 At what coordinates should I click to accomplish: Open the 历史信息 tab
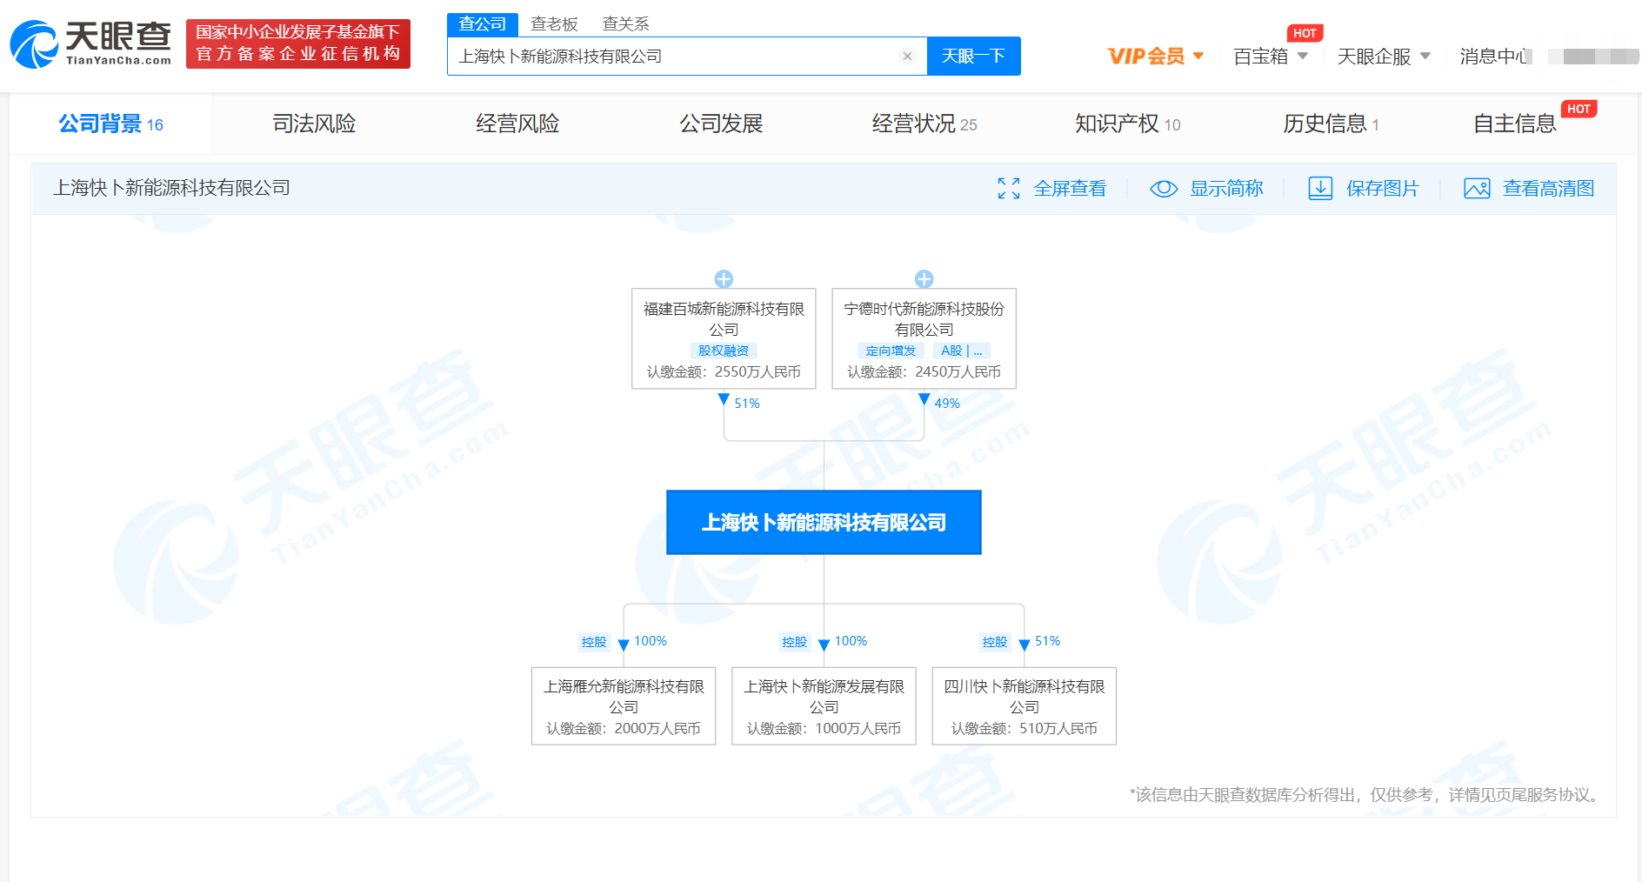[x=1331, y=124]
